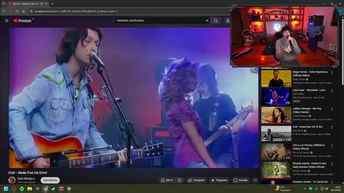Open the title 'Luis Fonsi - Eternidad Letra'
The image size is (344, 193).
pos(309,90)
